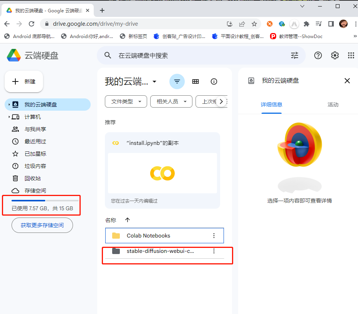This screenshot has width=358, height=314.
Task: Switch to 详细信息 details tab
Action: pyautogui.click(x=272, y=105)
